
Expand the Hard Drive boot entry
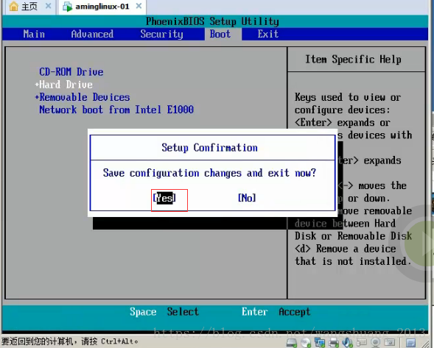tap(64, 85)
